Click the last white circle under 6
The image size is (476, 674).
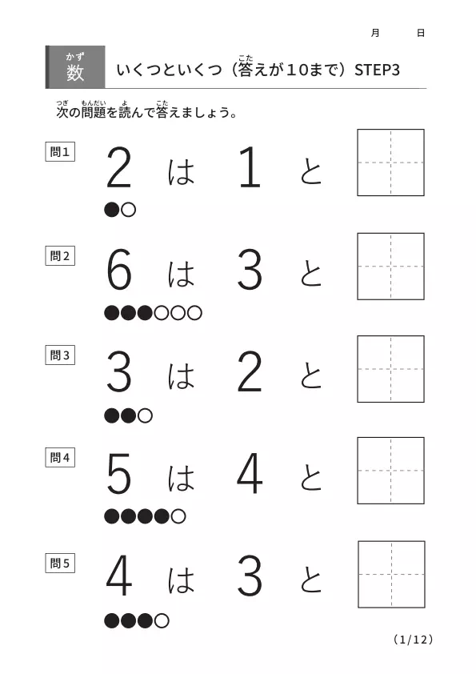(x=194, y=313)
